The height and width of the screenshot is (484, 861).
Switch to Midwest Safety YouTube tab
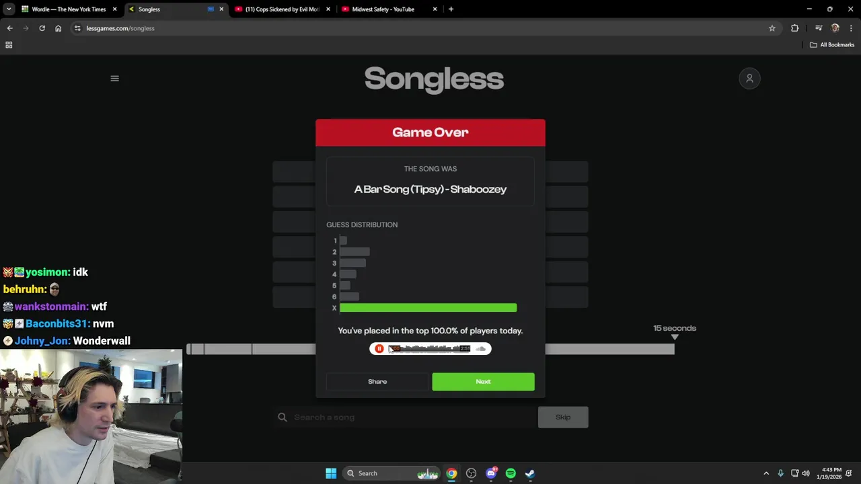pos(383,9)
